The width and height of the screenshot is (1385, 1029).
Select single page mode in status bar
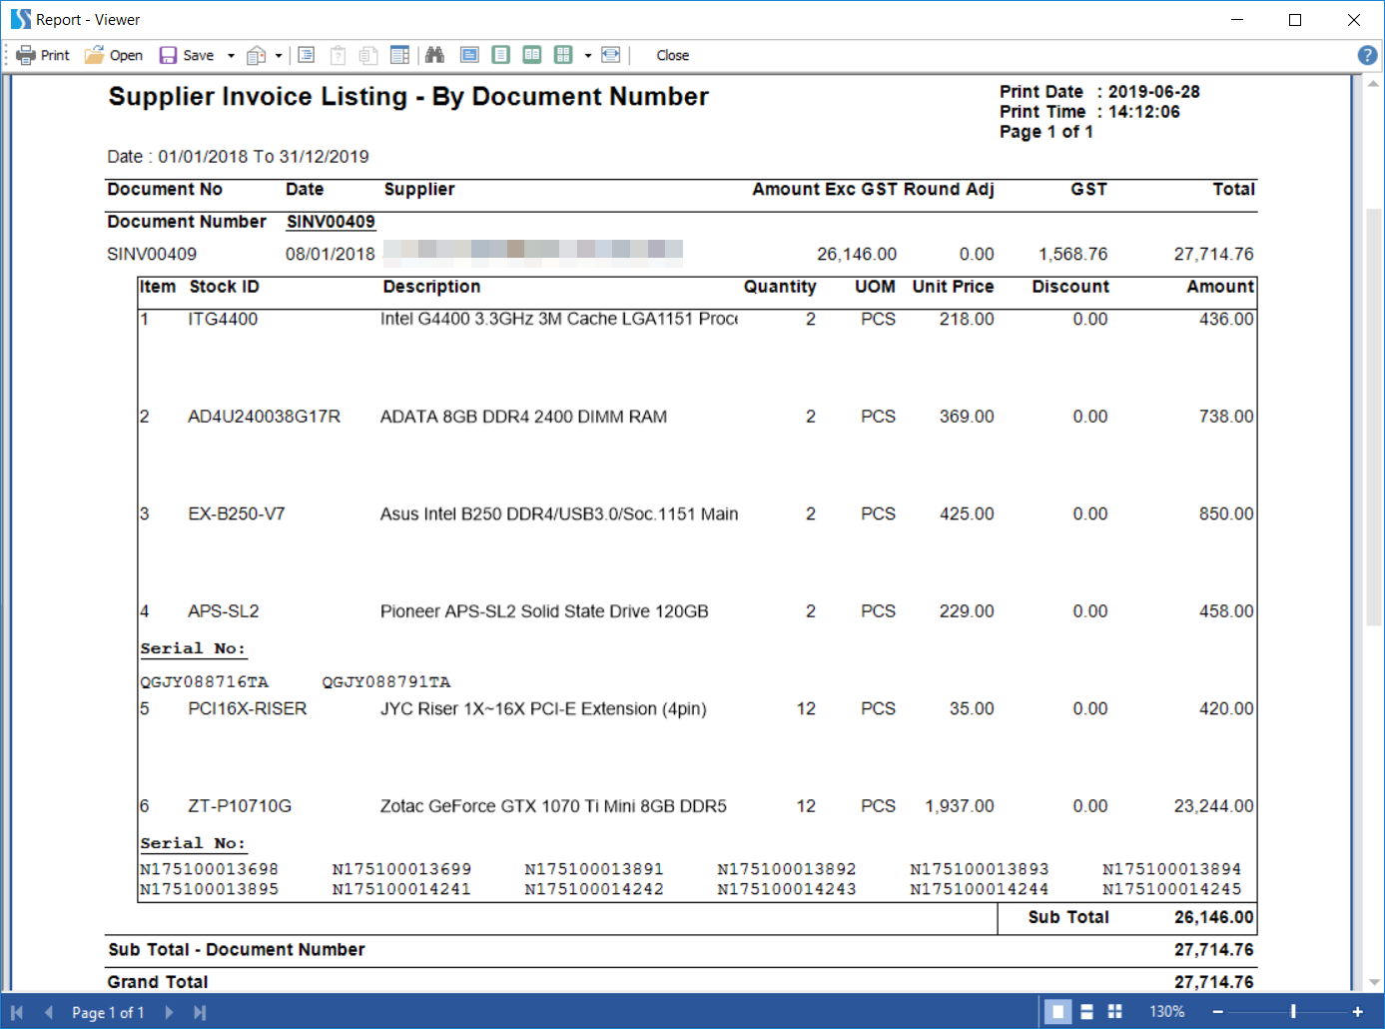click(x=1057, y=1012)
